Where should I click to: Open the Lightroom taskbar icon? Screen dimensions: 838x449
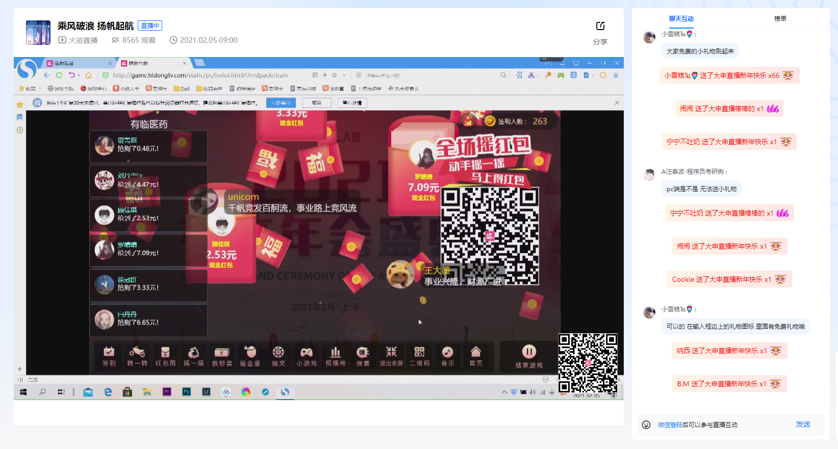[x=206, y=392]
